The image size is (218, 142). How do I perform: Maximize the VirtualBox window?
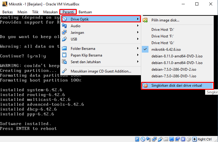(197, 4)
